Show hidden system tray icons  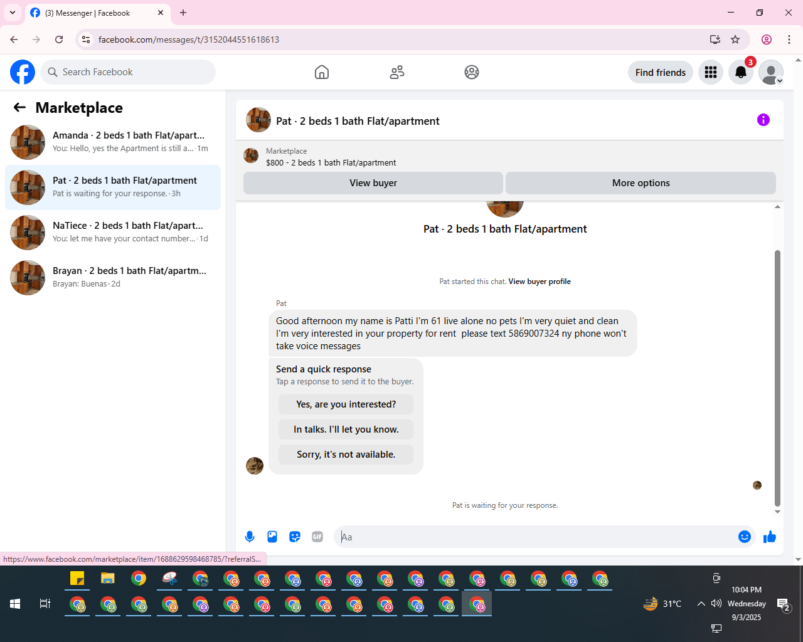(701, 604)
